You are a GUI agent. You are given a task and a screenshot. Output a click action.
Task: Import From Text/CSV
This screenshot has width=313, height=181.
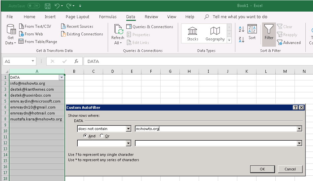35,26
